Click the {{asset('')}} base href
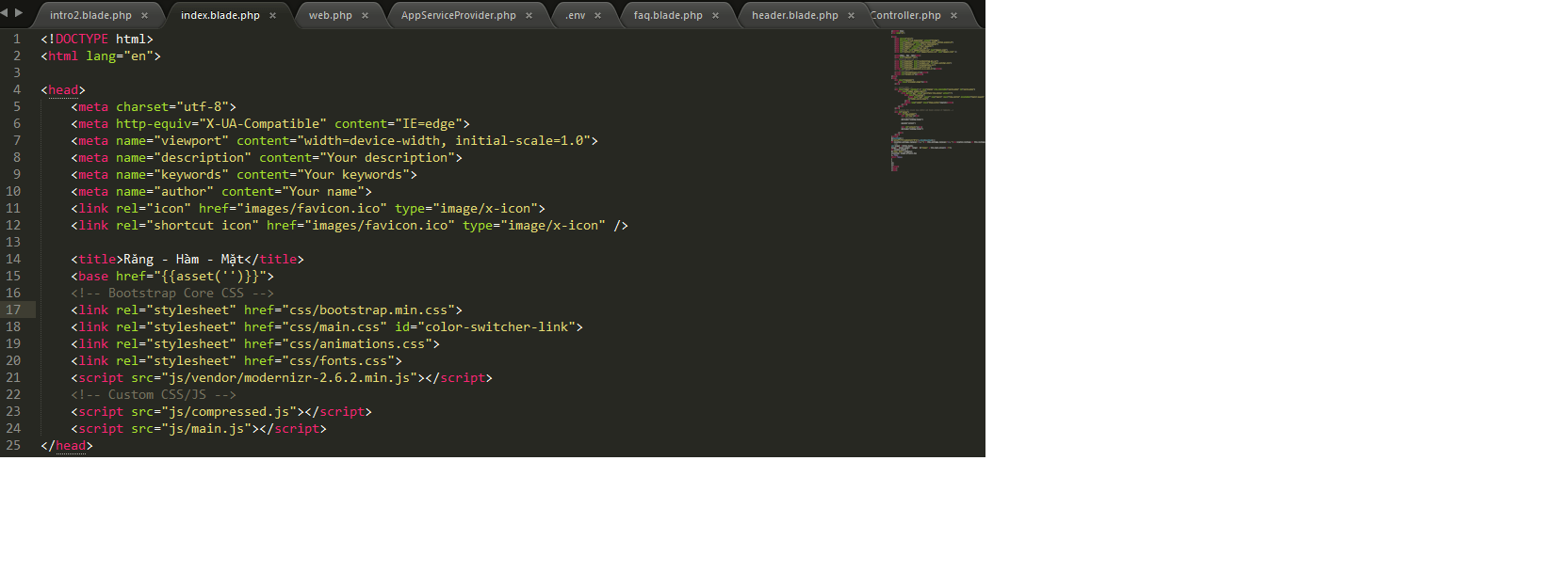This screenshot has height=572, width=1547. coord(214,276)
